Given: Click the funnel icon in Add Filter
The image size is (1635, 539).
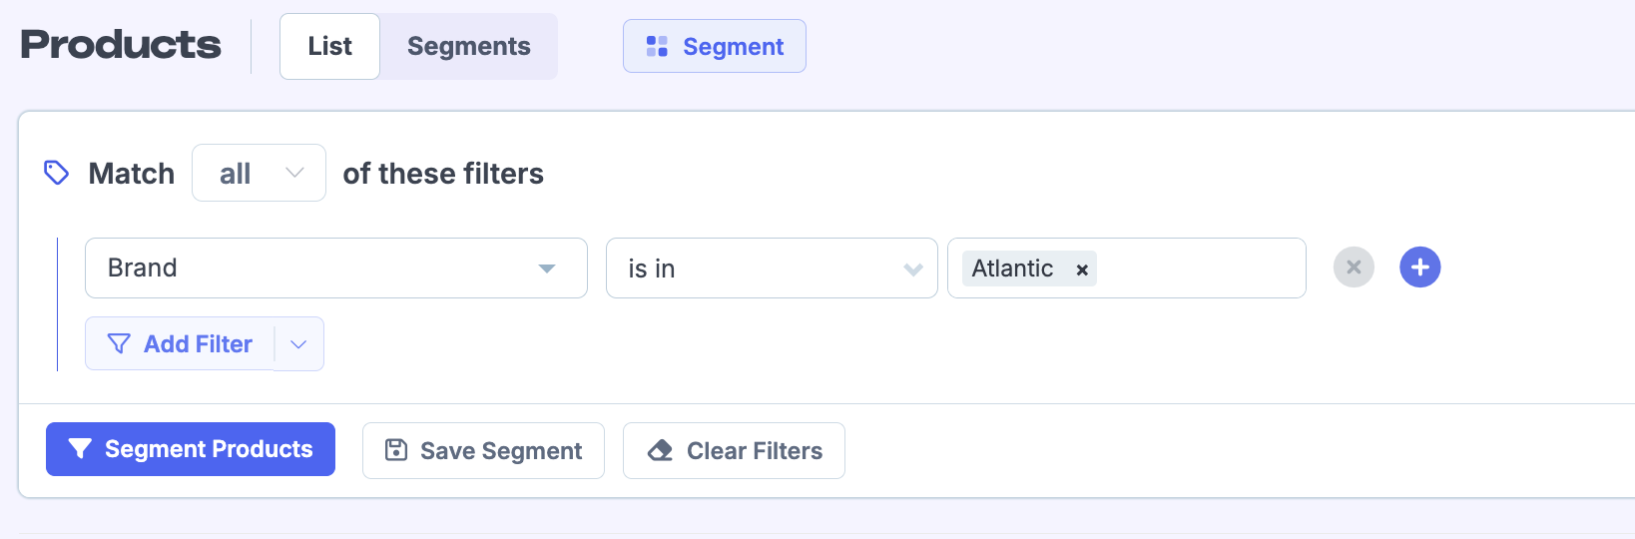Looking at the screenshot, I should (119, 344).
